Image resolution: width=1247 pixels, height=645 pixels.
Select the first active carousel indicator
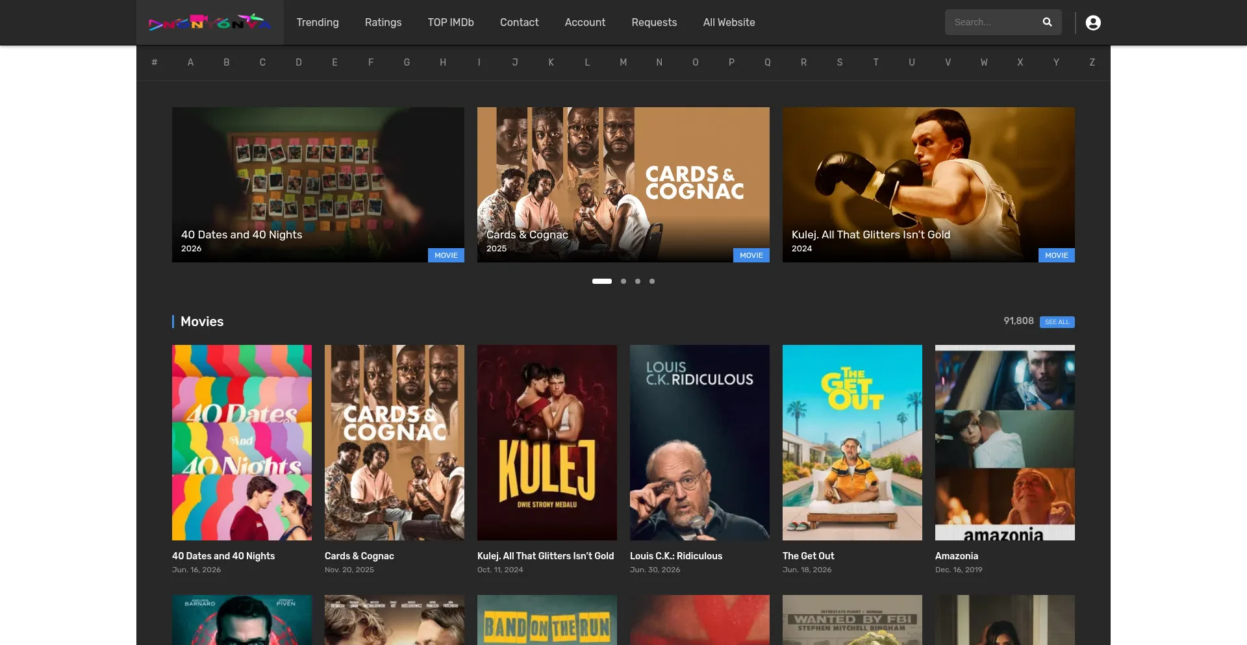coord(602,281)
